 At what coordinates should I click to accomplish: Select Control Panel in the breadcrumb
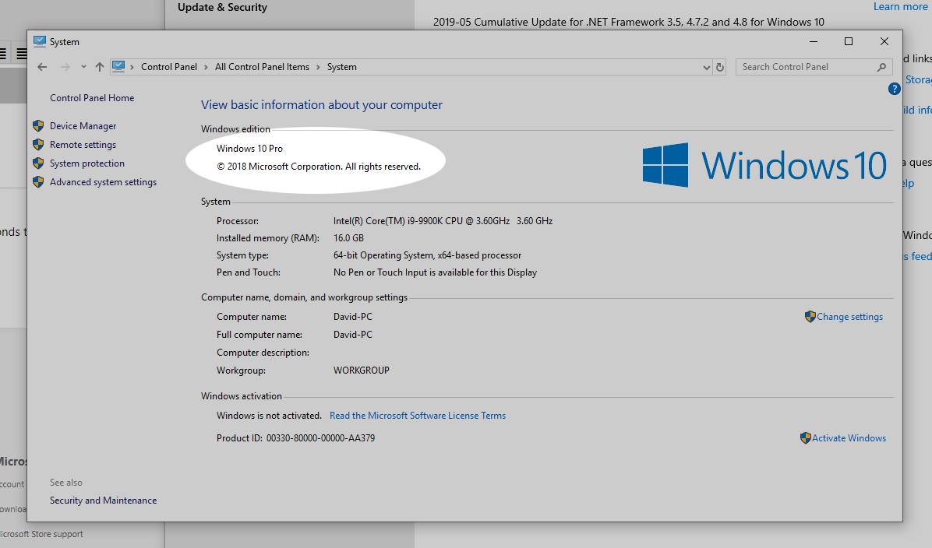click(169, 67)
